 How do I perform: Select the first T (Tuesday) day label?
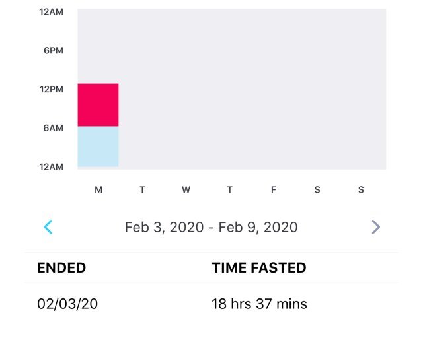tap(142, 189)
